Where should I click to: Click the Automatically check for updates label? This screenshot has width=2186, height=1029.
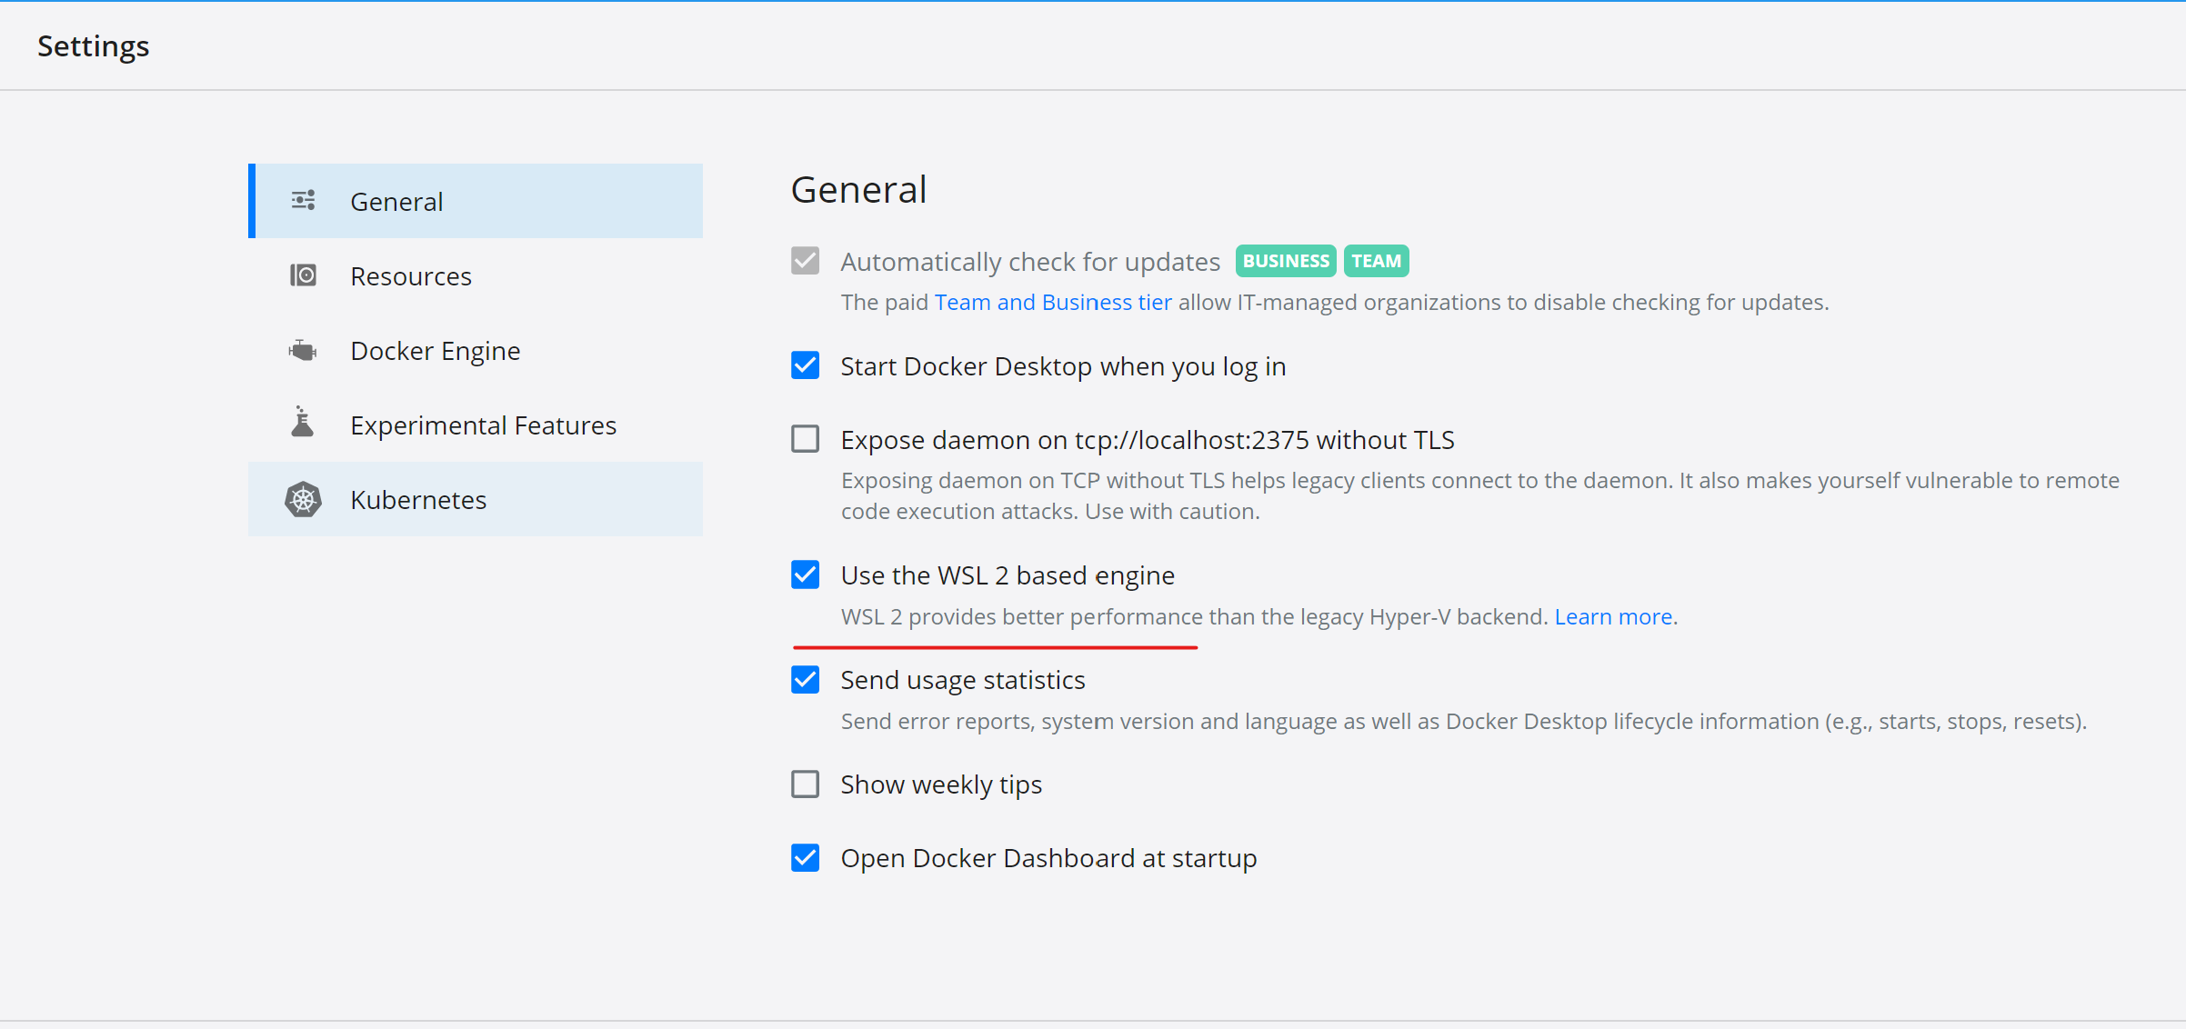click(x=1030, y=262)
